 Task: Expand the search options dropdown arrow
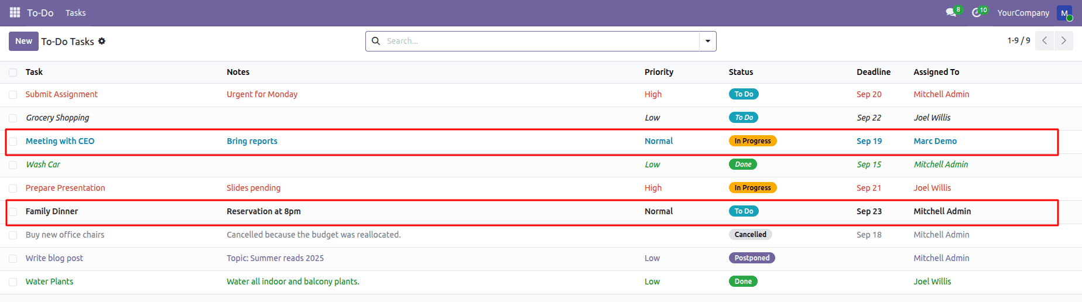[708, 41]
